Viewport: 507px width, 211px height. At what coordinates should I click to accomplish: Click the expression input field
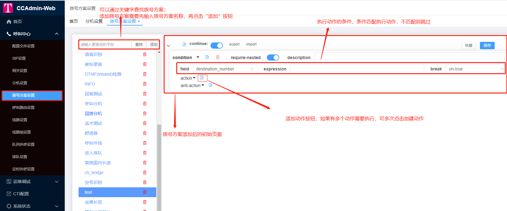click(357, 69)
